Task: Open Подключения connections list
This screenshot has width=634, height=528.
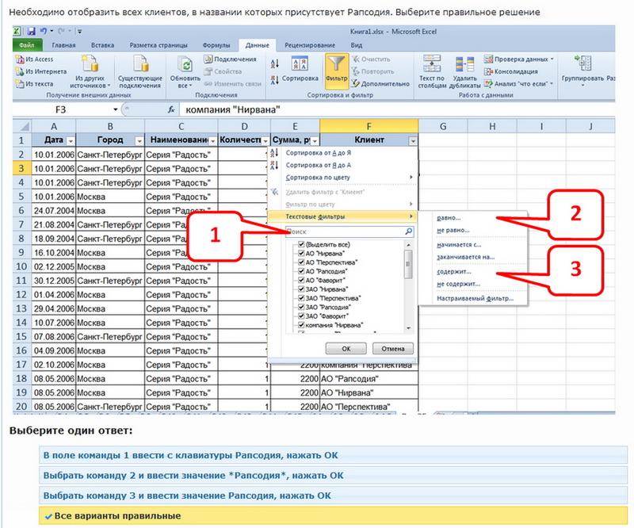Action: click(x=230, y=59)
